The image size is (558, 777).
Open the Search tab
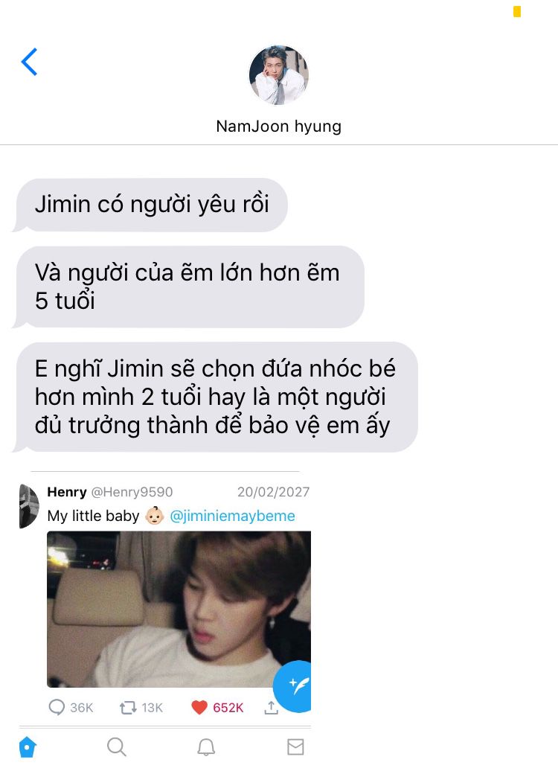pyautogui.click(x=117, y=746)
